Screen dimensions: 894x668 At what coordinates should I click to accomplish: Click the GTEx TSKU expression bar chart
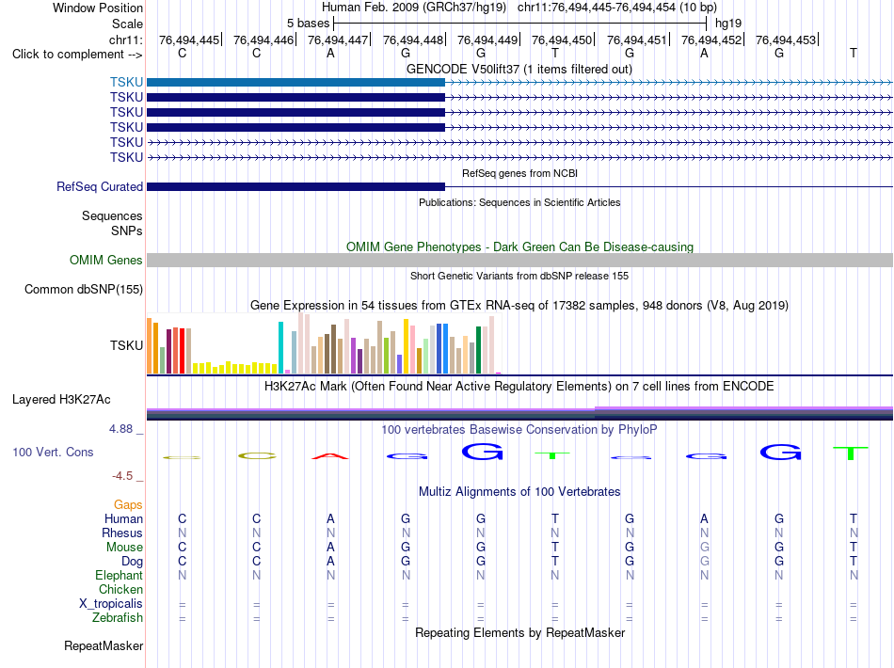[324, 343]
